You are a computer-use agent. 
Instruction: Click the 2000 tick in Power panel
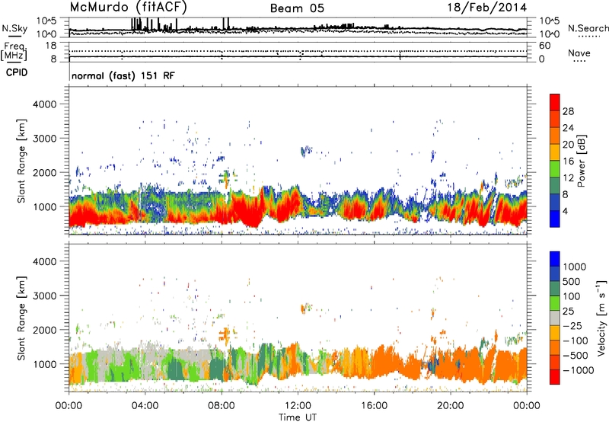(44, 172)
